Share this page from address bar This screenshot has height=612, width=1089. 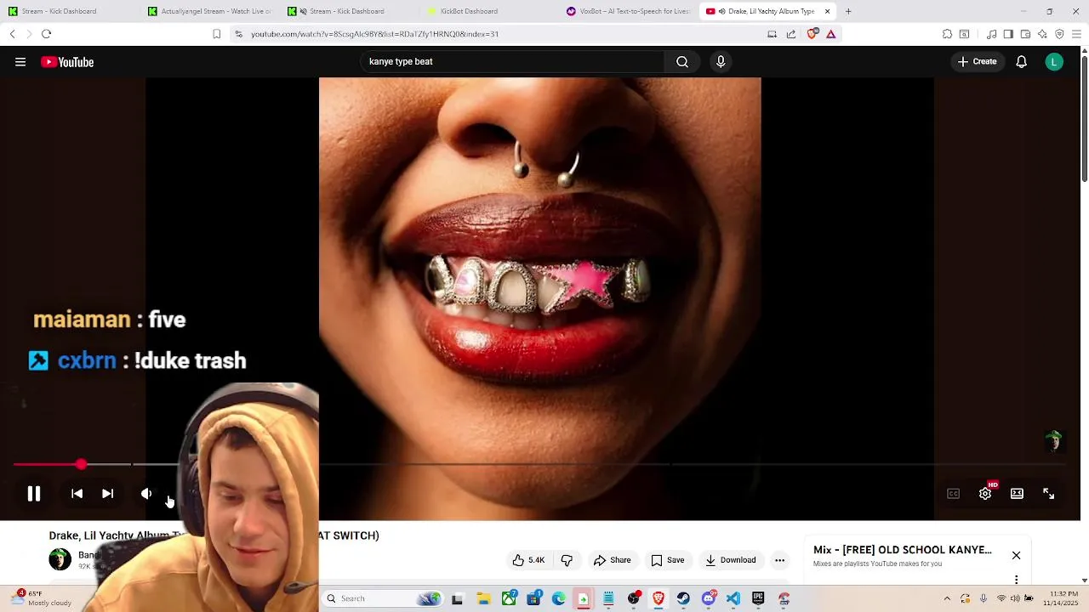click(791, 34)
